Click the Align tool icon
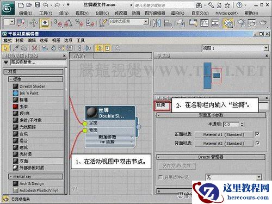Viewport: 272px width, 204px height. click(x=168, y=23)
